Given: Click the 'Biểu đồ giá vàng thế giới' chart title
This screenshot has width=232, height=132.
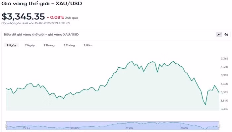Looking at the screenshot, I should tap(41, 34).
